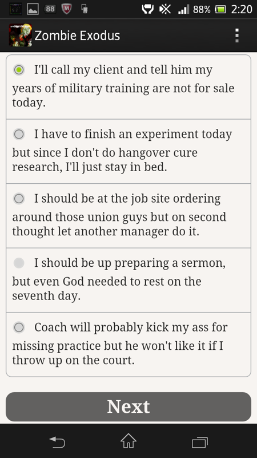
Task: Tap the battery status icon
Action: pos(220,9)
